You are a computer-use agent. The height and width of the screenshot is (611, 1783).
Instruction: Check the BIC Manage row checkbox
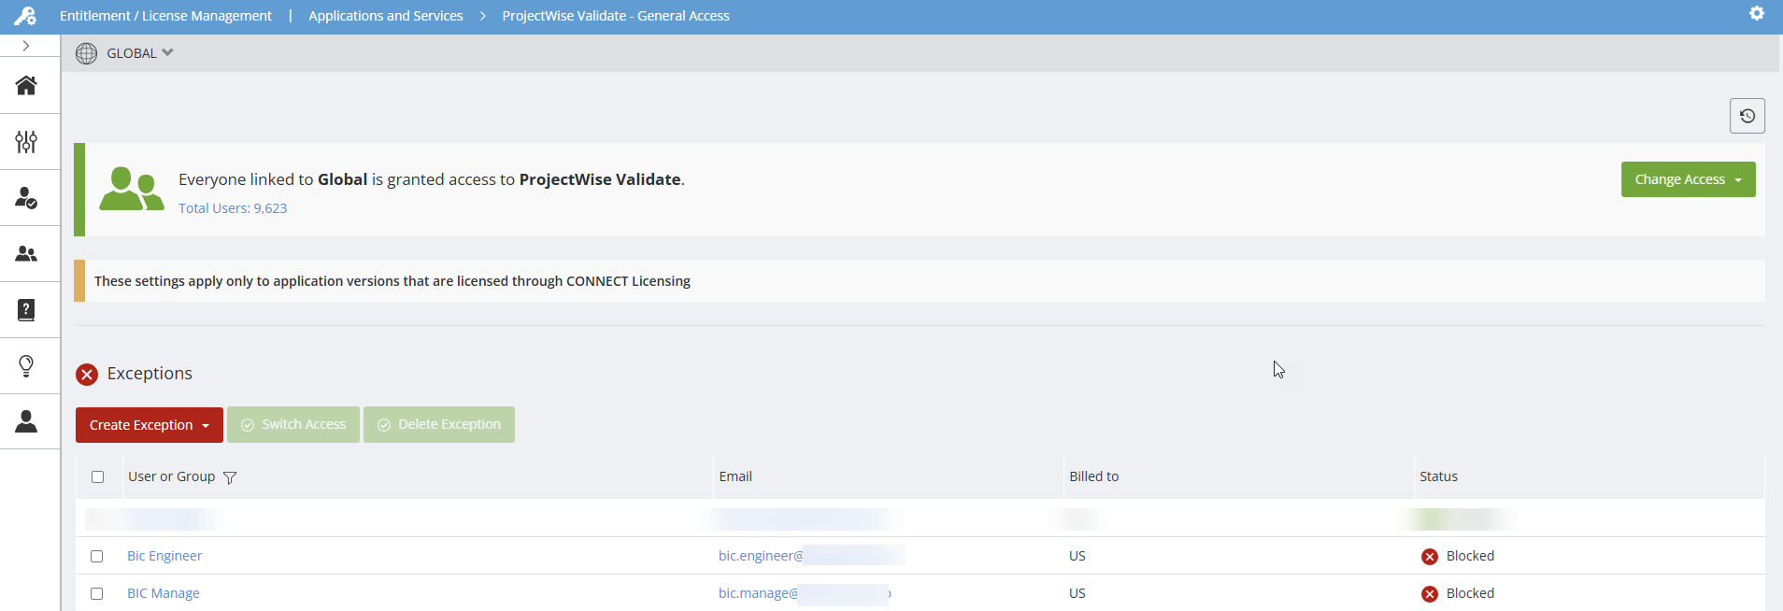coord(97,593)
